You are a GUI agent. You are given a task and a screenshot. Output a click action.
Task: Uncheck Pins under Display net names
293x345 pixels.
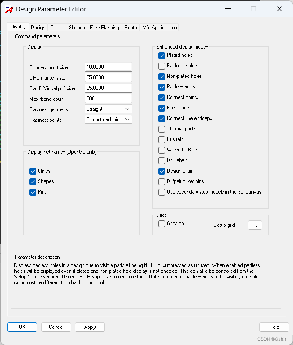point(33,192)
